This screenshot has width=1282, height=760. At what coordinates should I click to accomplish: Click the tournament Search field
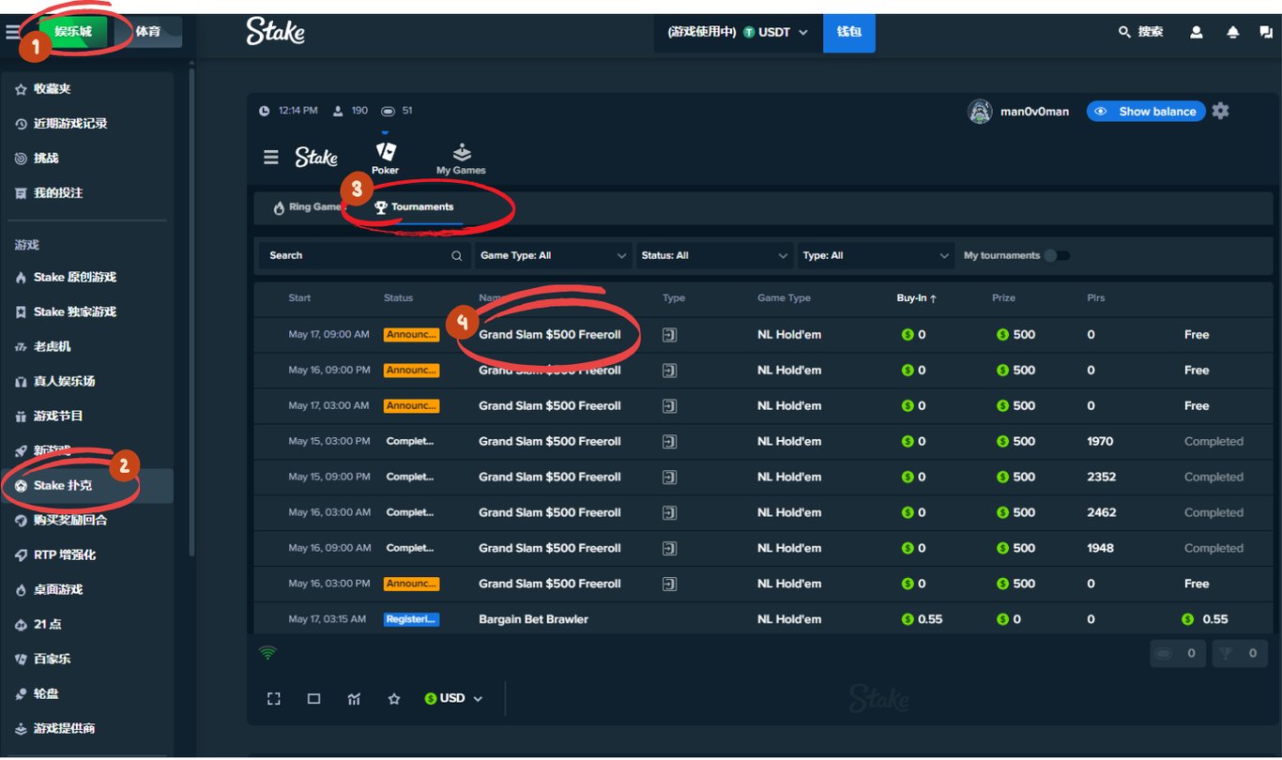click(365, 255)
